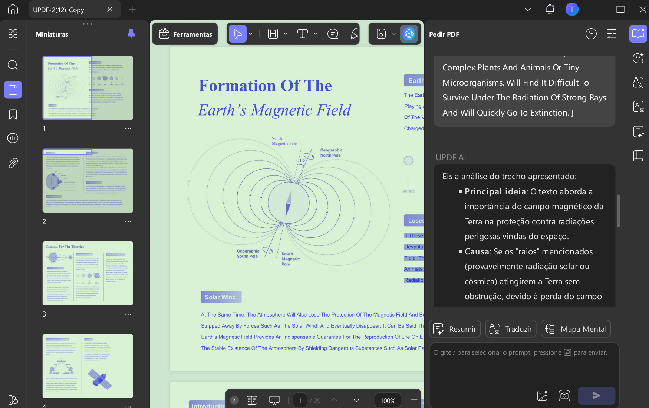This screenshot has height=408, width=649.
Task: Toggle the pin on Miniaturas panel
Action: pyautogui.click(x=131, y=34)
